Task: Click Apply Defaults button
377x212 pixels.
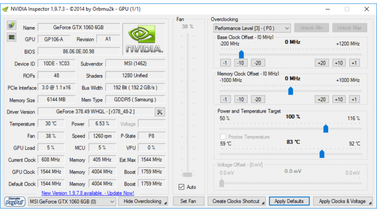Action: point(289,201)
